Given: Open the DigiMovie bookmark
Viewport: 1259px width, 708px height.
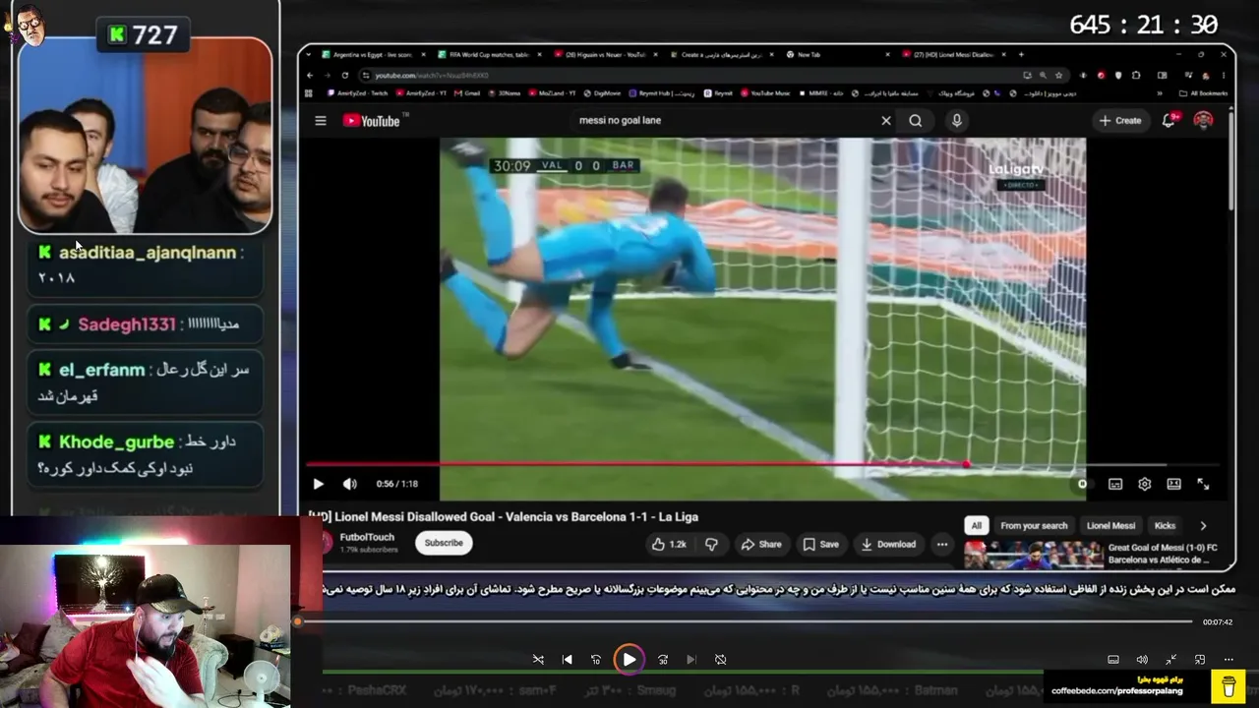Looking at the screenshot, I should (x=603, y=93).
